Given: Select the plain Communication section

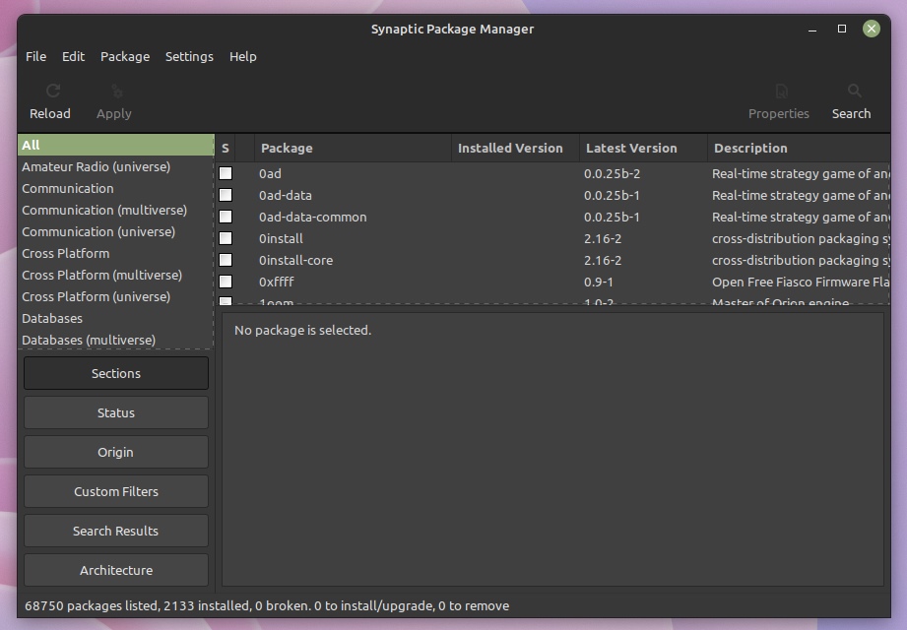Looking at the screenshot, I should click(115, 188).
